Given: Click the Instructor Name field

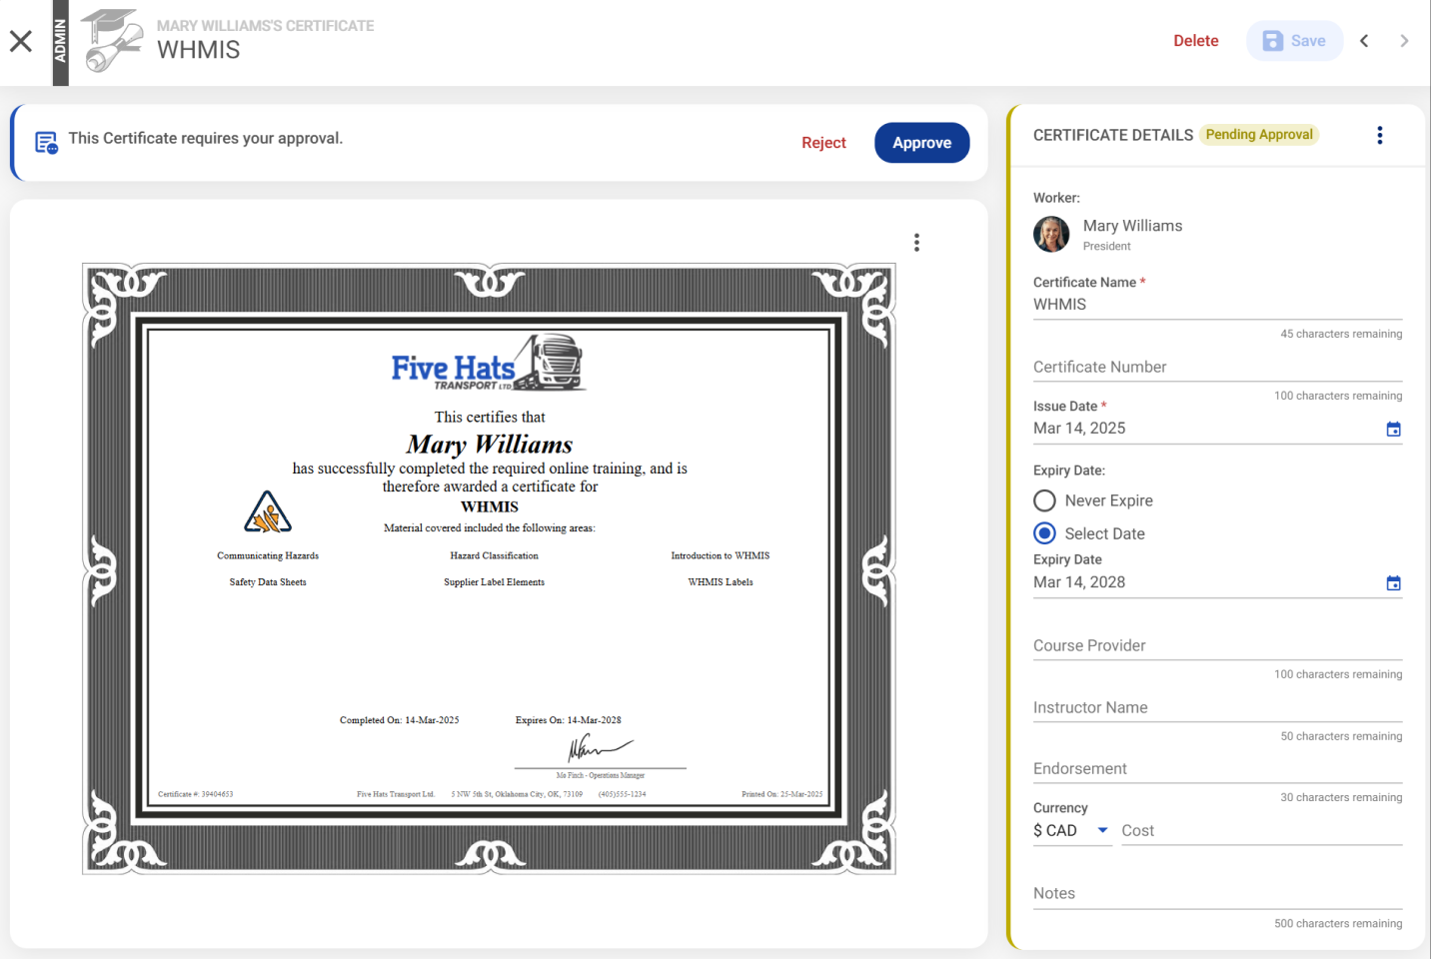Looking at the screenshot, I should coord(1217,708).
